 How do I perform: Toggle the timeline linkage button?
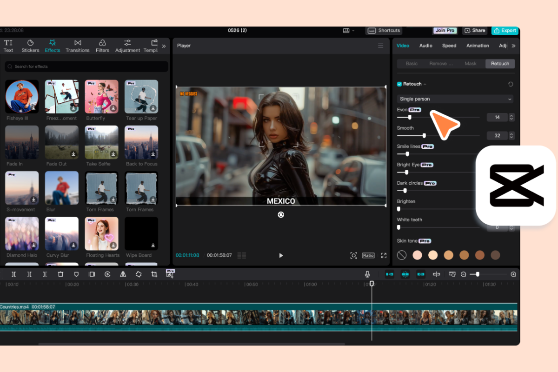(421, 274)
